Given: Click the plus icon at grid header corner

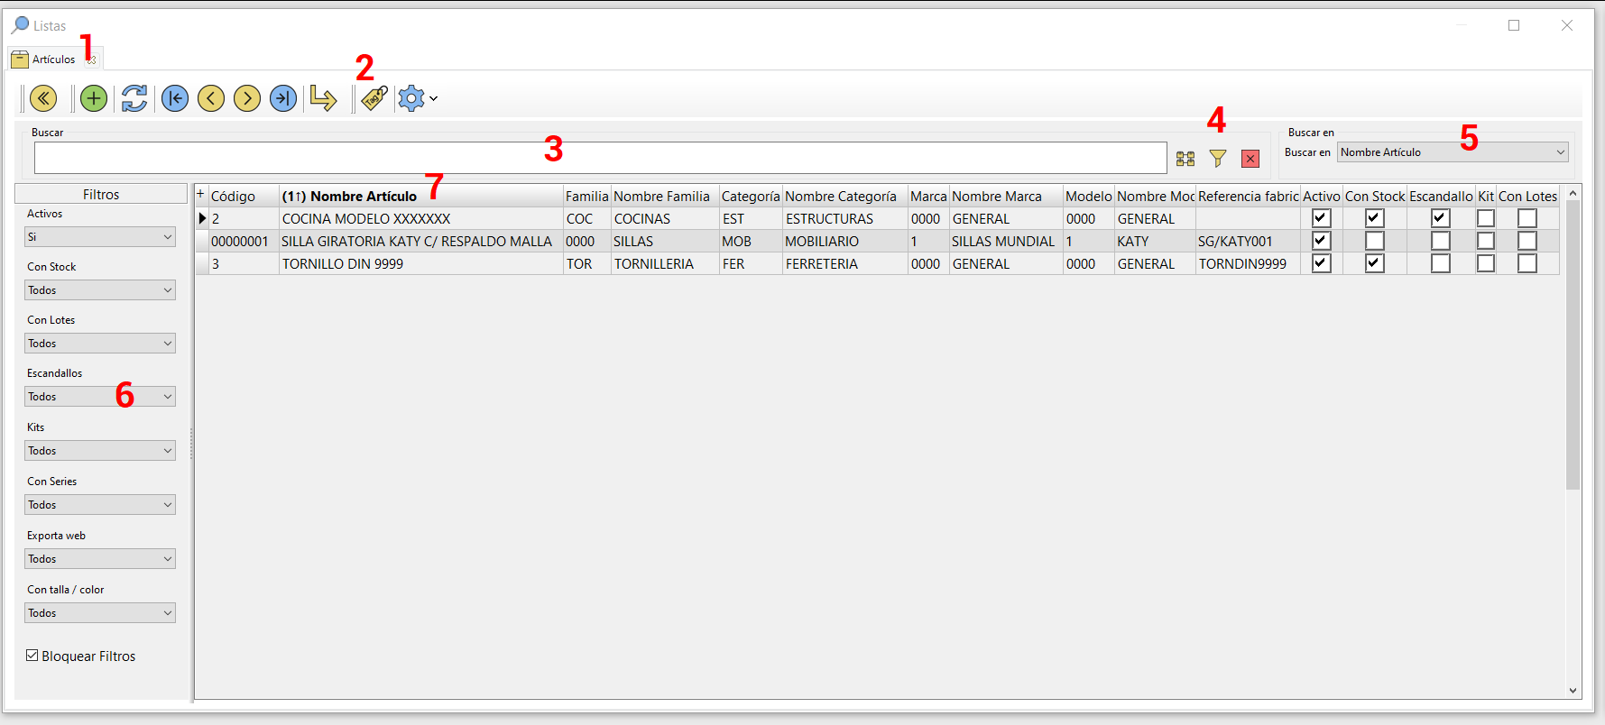Looking at the screenshot, I should [200, 195].
